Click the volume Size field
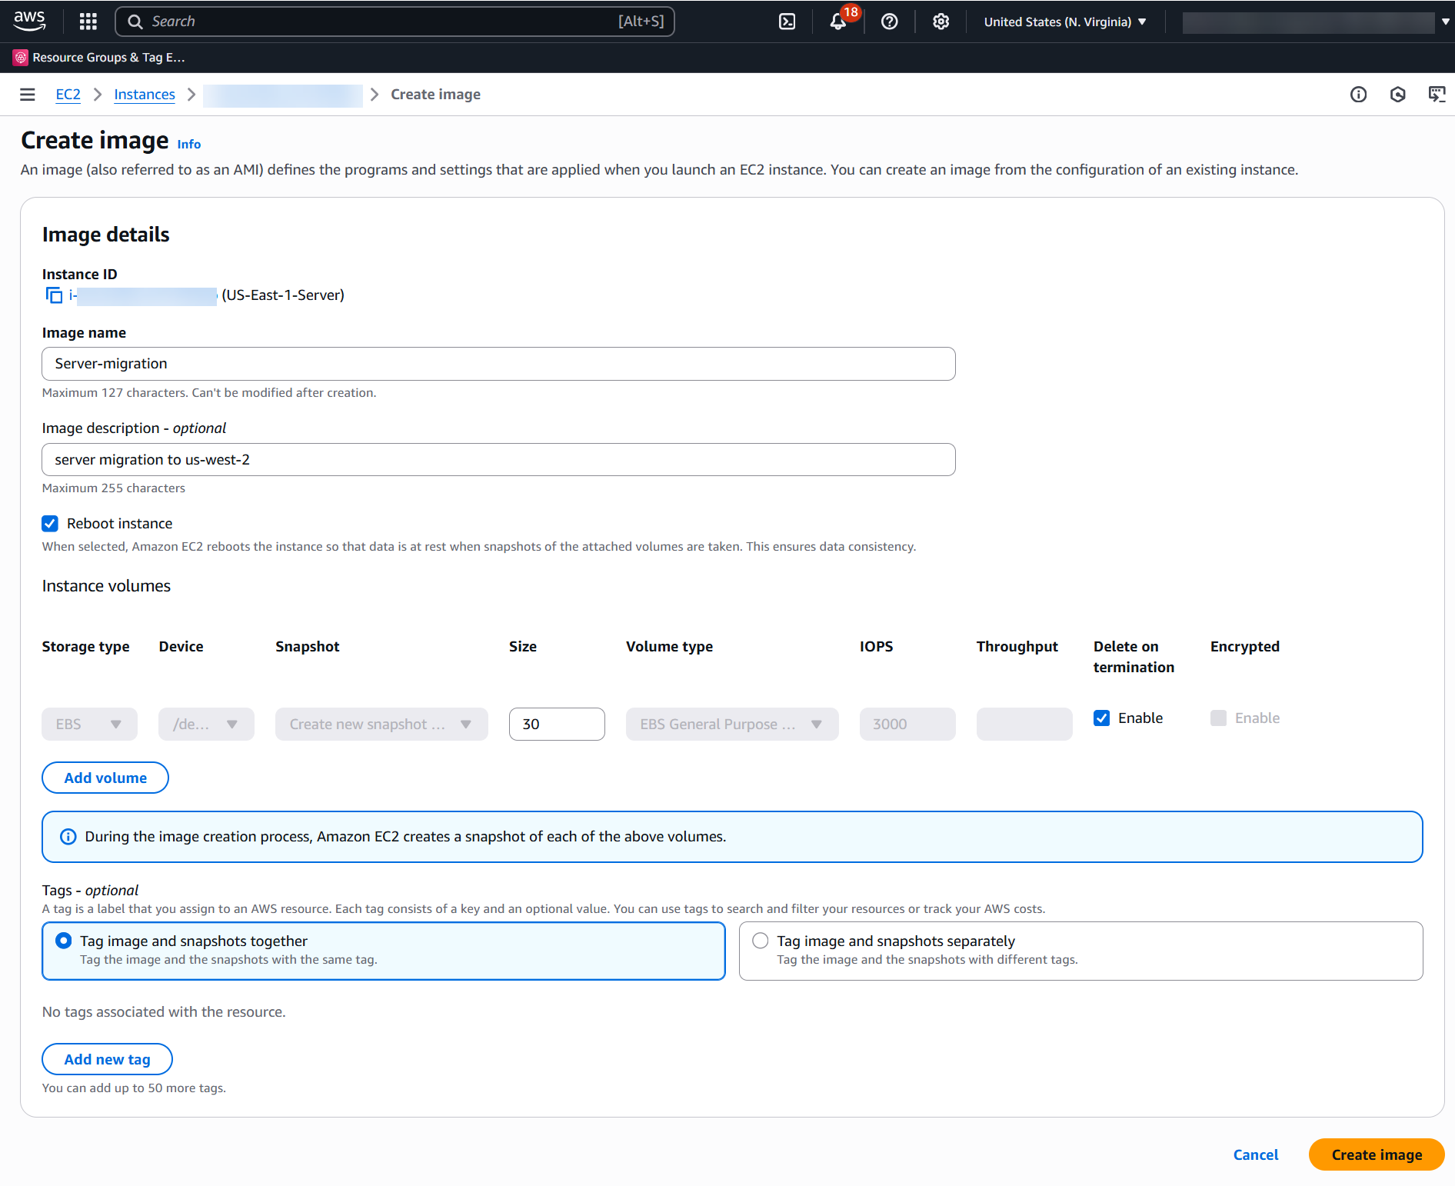 pos(557,725)
